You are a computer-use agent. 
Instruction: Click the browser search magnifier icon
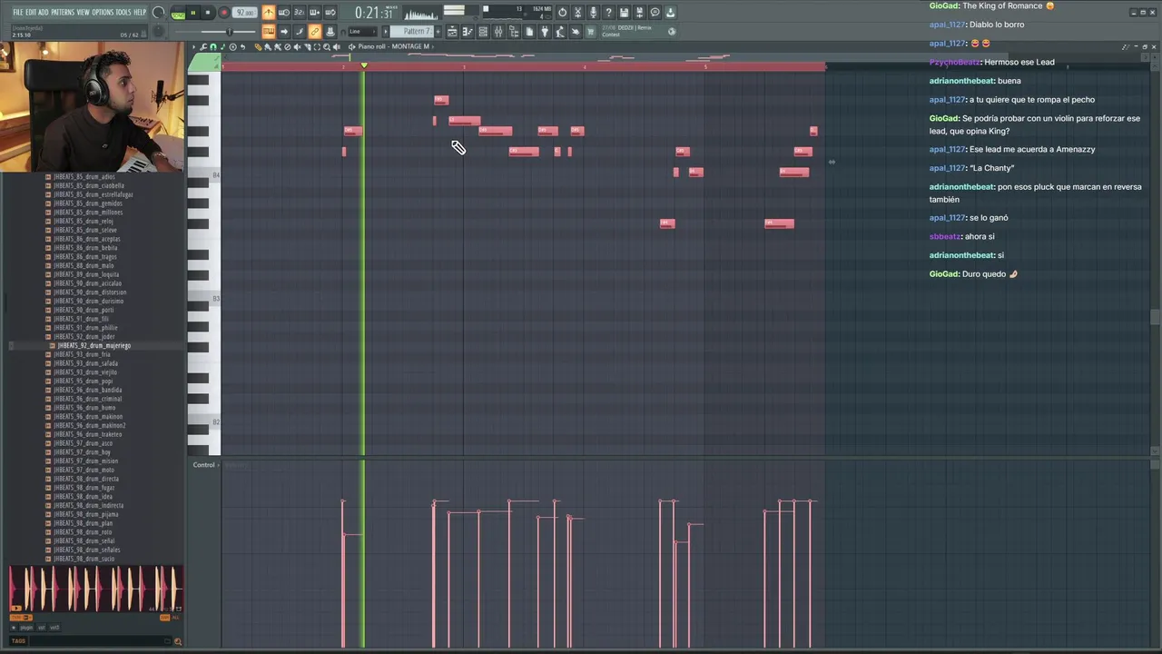[x=178, y=642]
